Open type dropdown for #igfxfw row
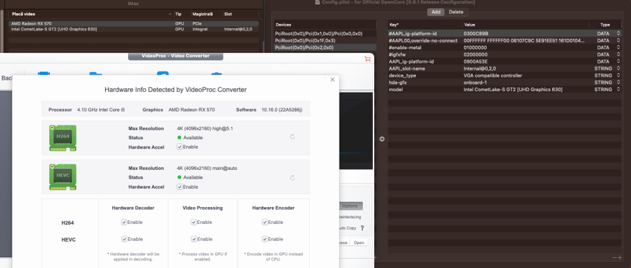The height and width of the screenshot is (268, 631). [x=618, y=54]
